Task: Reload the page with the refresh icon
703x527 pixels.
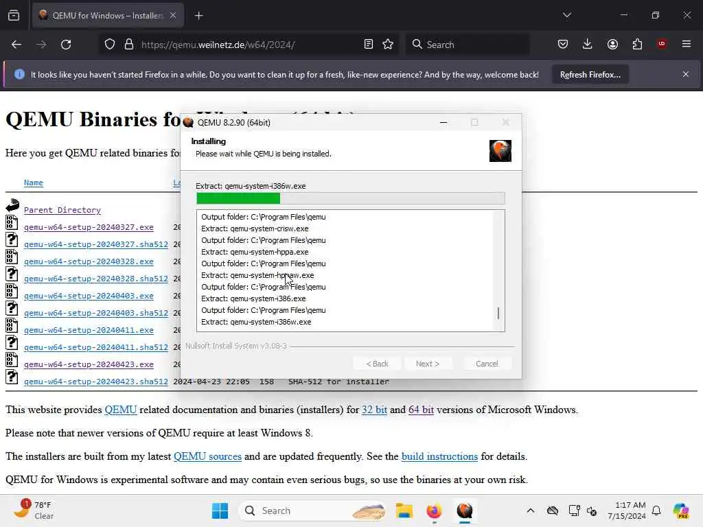Action: click(x=66, y=45)
